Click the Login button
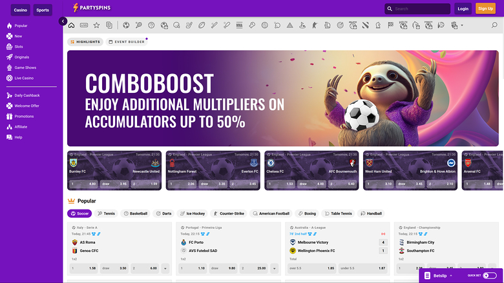This screenshot has height=283, width=504. (x=463, y=8)
